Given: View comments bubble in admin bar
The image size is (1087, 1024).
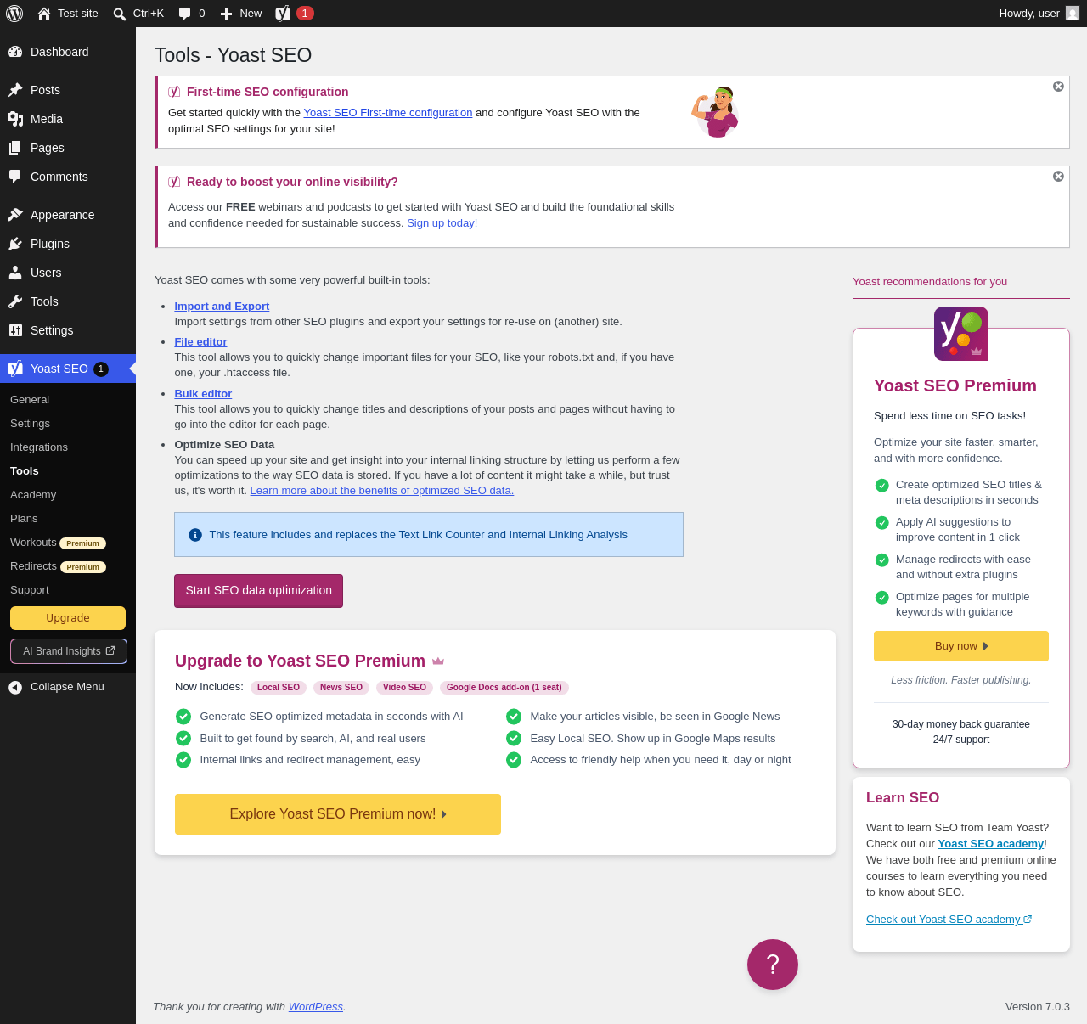Looking at the screenshot, I should pyautogui.click(x=192, y=14).
